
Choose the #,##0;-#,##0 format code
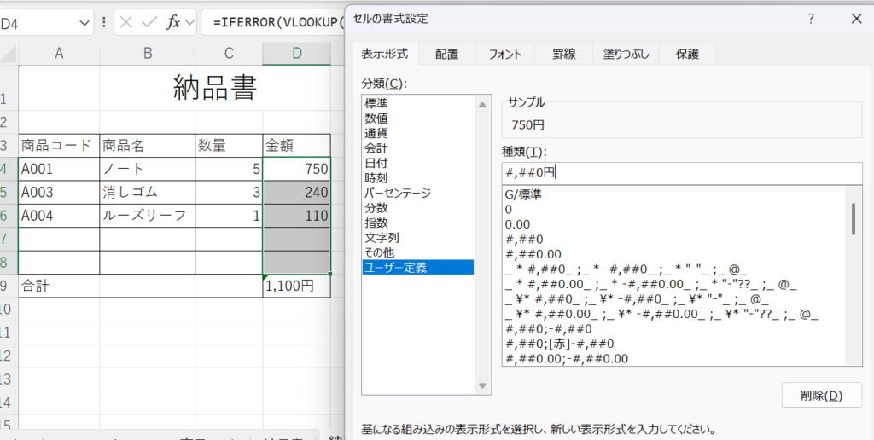coord(673,328)
